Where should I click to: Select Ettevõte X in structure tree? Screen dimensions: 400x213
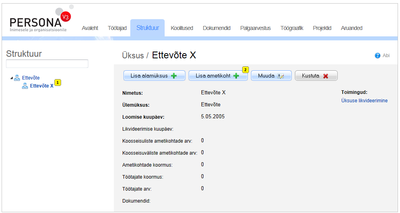(x=42, y=86)
